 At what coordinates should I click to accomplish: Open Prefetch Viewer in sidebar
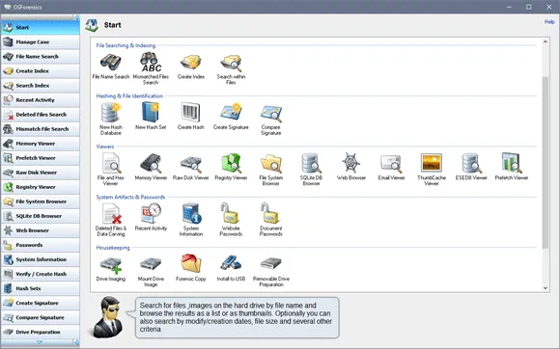coord(40,158)
